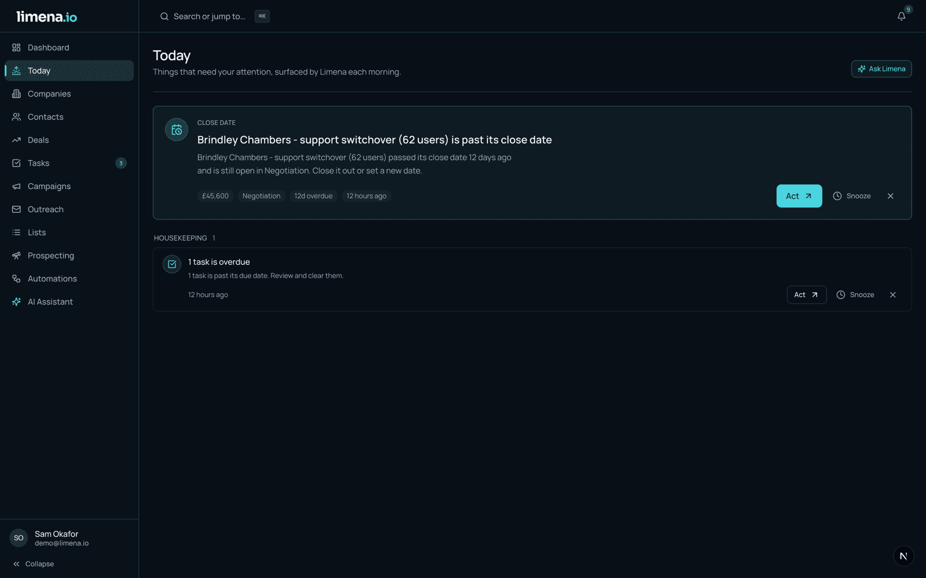926x578 pixels.
Task: Open Sam Okafor profile menu
Action: tap(69, 538)
